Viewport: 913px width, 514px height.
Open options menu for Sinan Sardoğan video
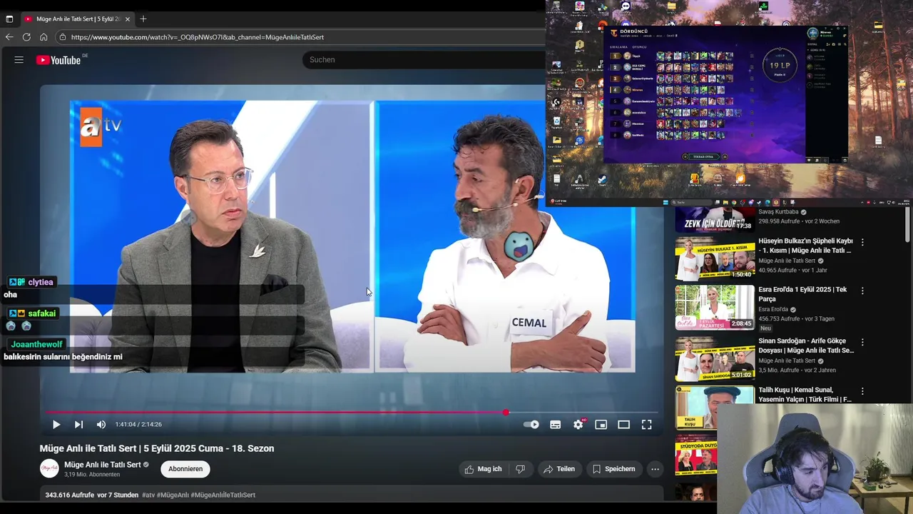(862, 342)
